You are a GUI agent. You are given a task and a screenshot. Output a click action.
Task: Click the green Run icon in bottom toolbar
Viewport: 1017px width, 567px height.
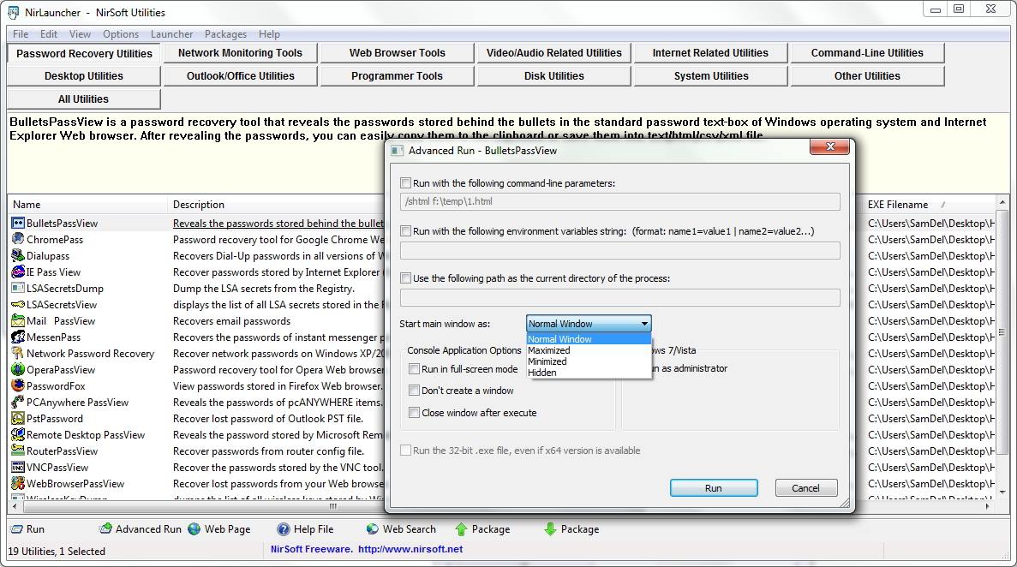(16, 529)
